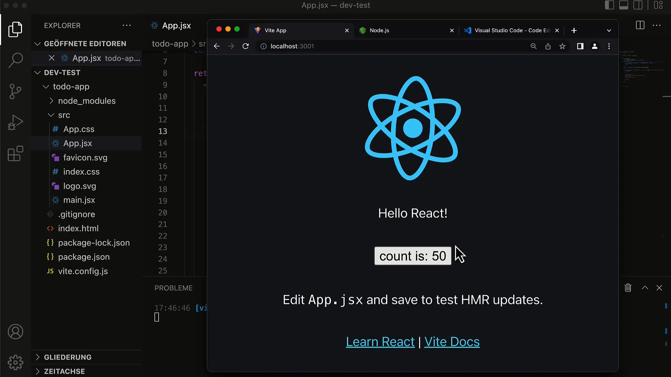
Task: Click the share icon in the address bar
Action: tap(548, 46)
